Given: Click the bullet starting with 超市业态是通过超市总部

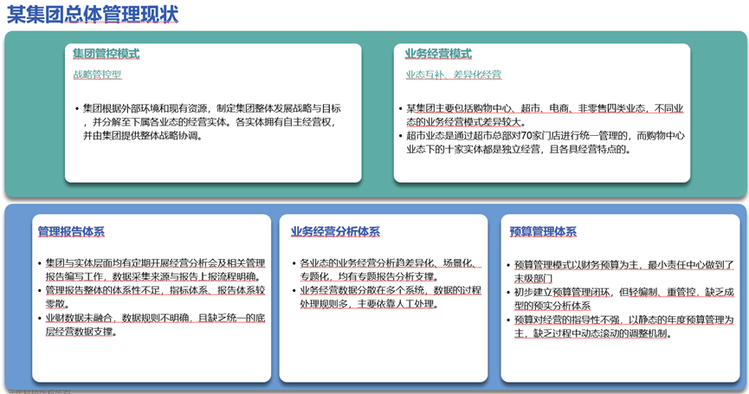Looking at the screenshot, I should 544,142.
